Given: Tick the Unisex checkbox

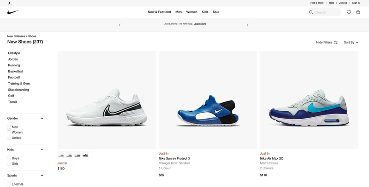Looking at the screenshot, I should tap(9, 138).
